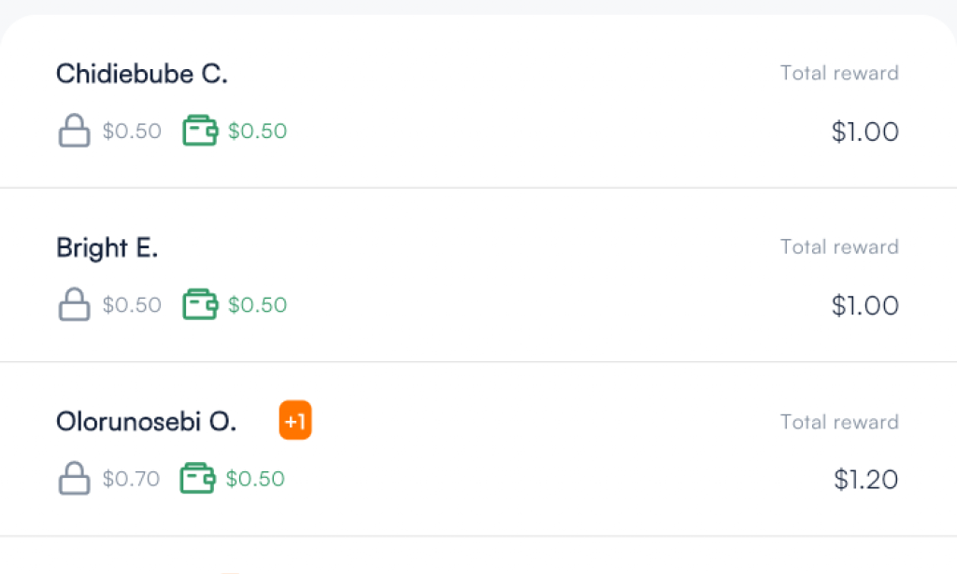Screen dimensions: 957x574
Task: Click the orange +1 badge near Olorunosebi O.
Action: [x=295, y=420]
